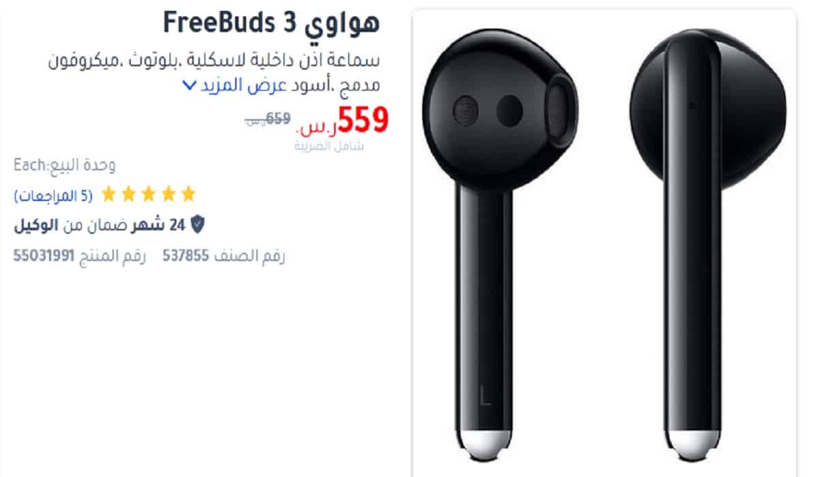Click item number 537855
Image resolution: width=818 pixels, height=477 pixels.
pyautogui.click(x=186, y=256)
